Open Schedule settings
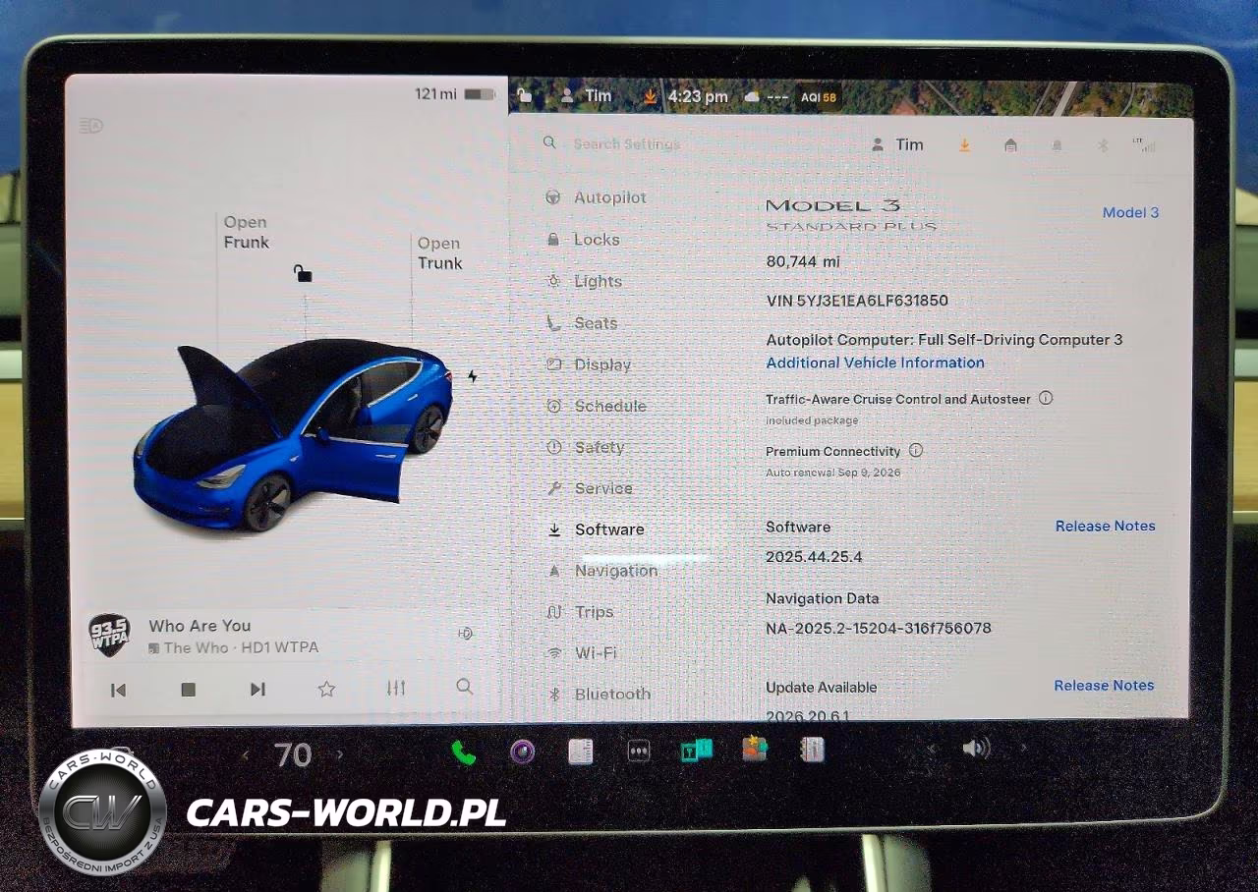 (x=596, y=406)
